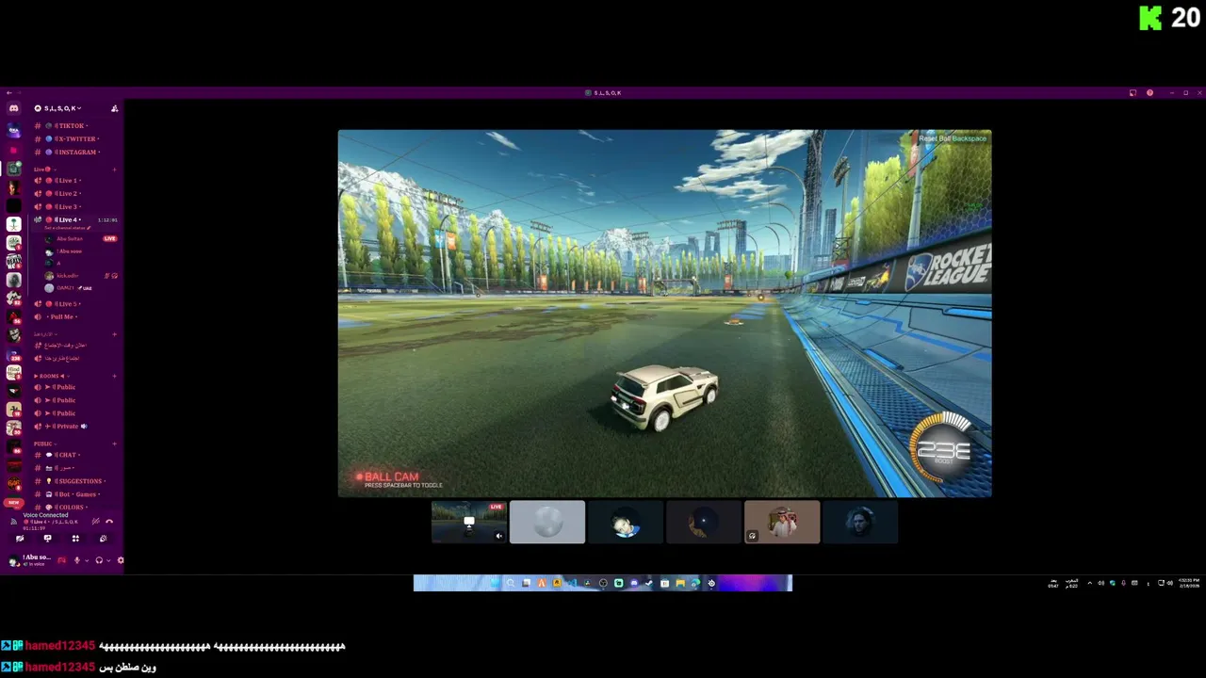
Task: Open the activities icon in voice panel
Action: tap(75, 539)
